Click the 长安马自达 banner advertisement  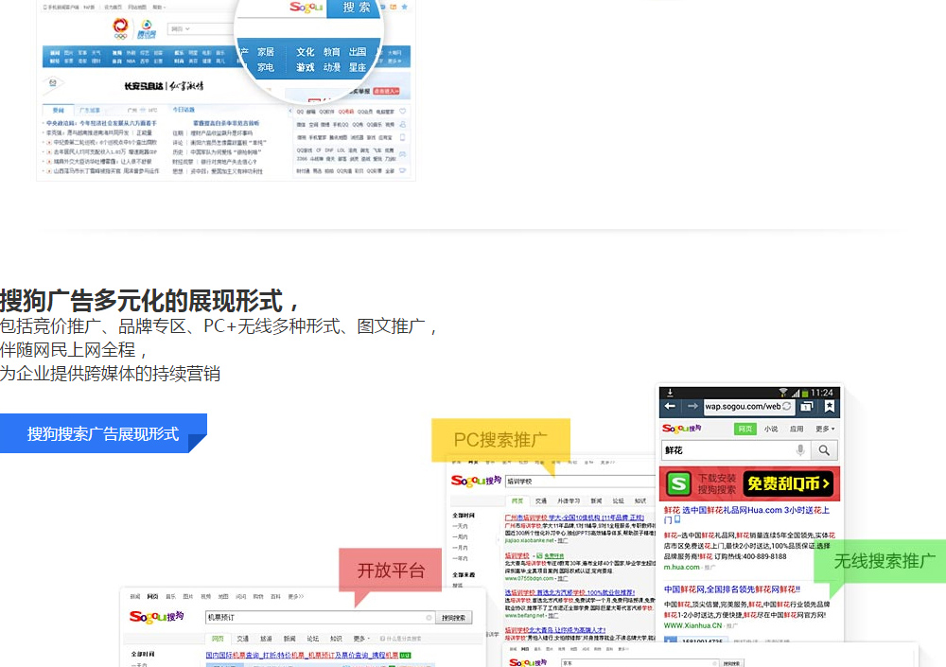pos(164,86)
